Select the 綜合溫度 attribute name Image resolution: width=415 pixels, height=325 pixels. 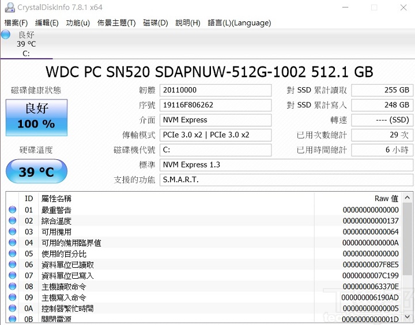pyautogui.click(x=56, y=221)
